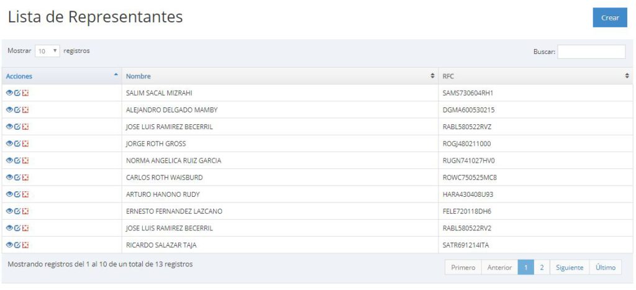The width and height of the screenshot is (636, 290).
Task: Show details of CARLOS ROTH WAISBURD
Action: [x=9, y=177]
